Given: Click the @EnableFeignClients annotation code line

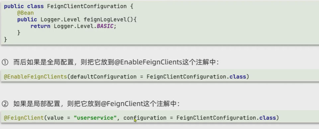Looking at the screenshot, I should (126, 77).
